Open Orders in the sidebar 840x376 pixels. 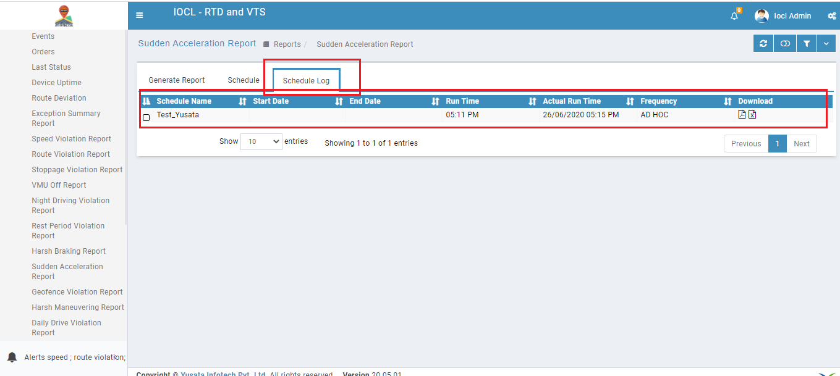pos(43,52)
